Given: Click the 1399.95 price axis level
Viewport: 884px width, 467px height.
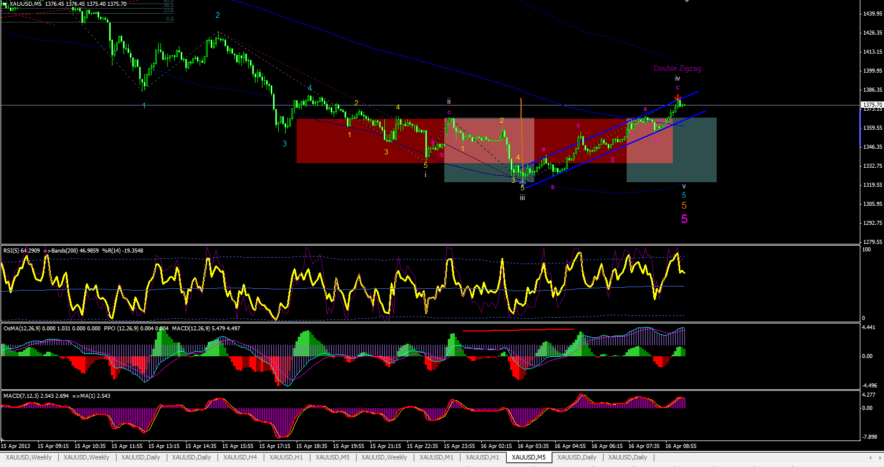Looking at the screenshot, I should pos(871,70).
